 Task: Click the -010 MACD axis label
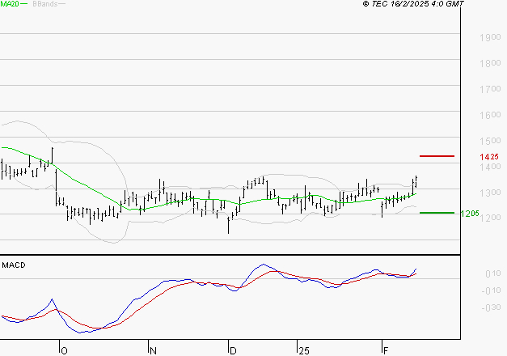(x=491, y=290)
